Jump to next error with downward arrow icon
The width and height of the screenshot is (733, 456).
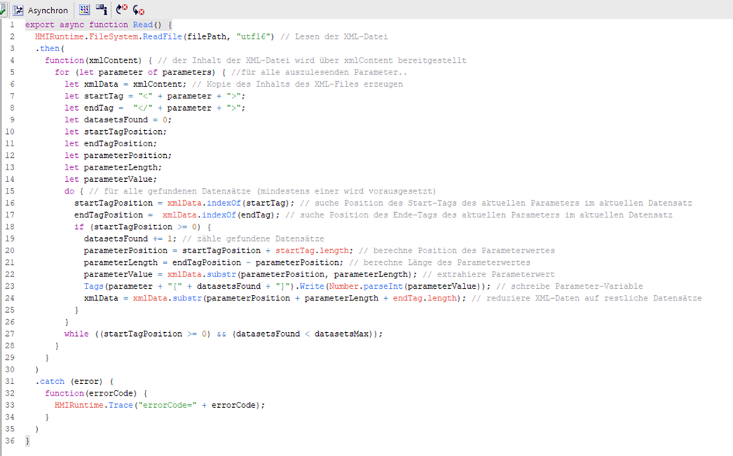pos(138,9)
